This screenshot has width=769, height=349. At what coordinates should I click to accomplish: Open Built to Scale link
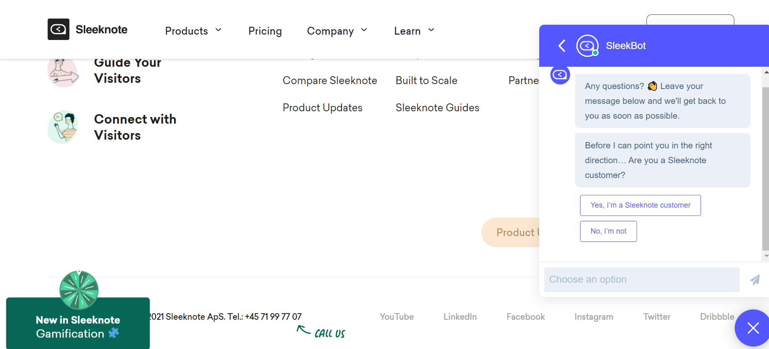(427, 80)
